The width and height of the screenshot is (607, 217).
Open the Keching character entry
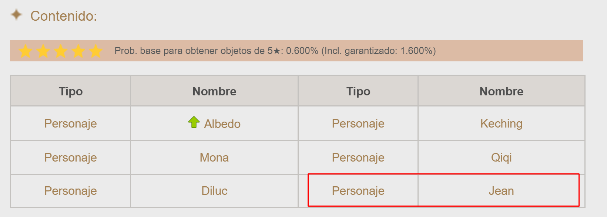[501, 123]
